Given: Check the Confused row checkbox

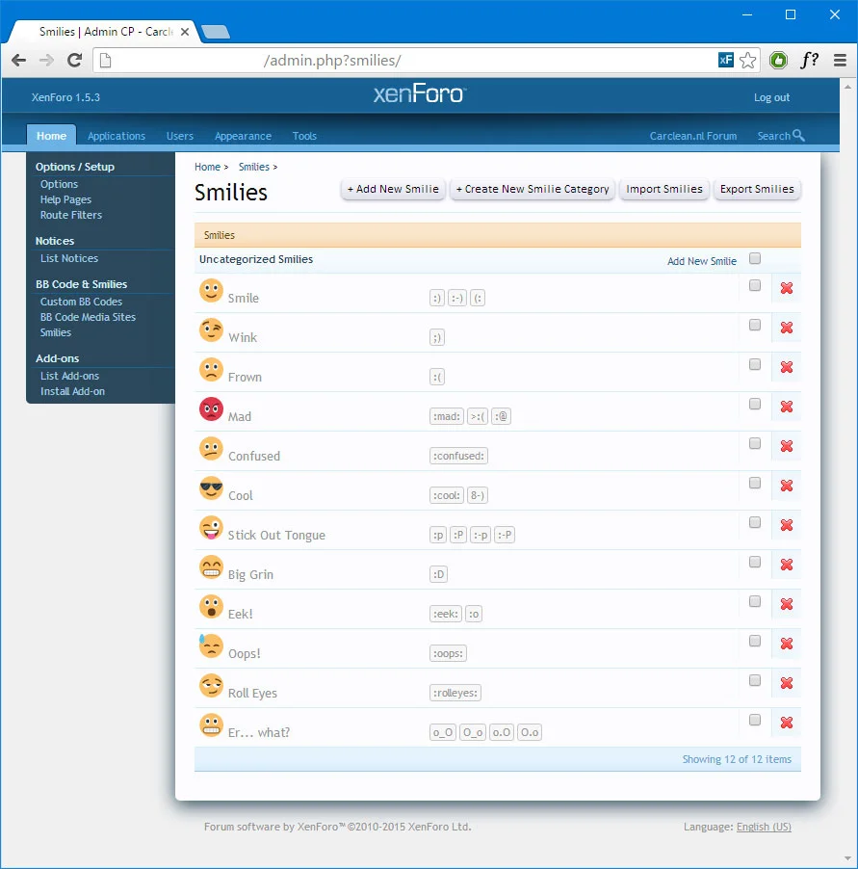Looking at the screenshot, I should 754,443.
